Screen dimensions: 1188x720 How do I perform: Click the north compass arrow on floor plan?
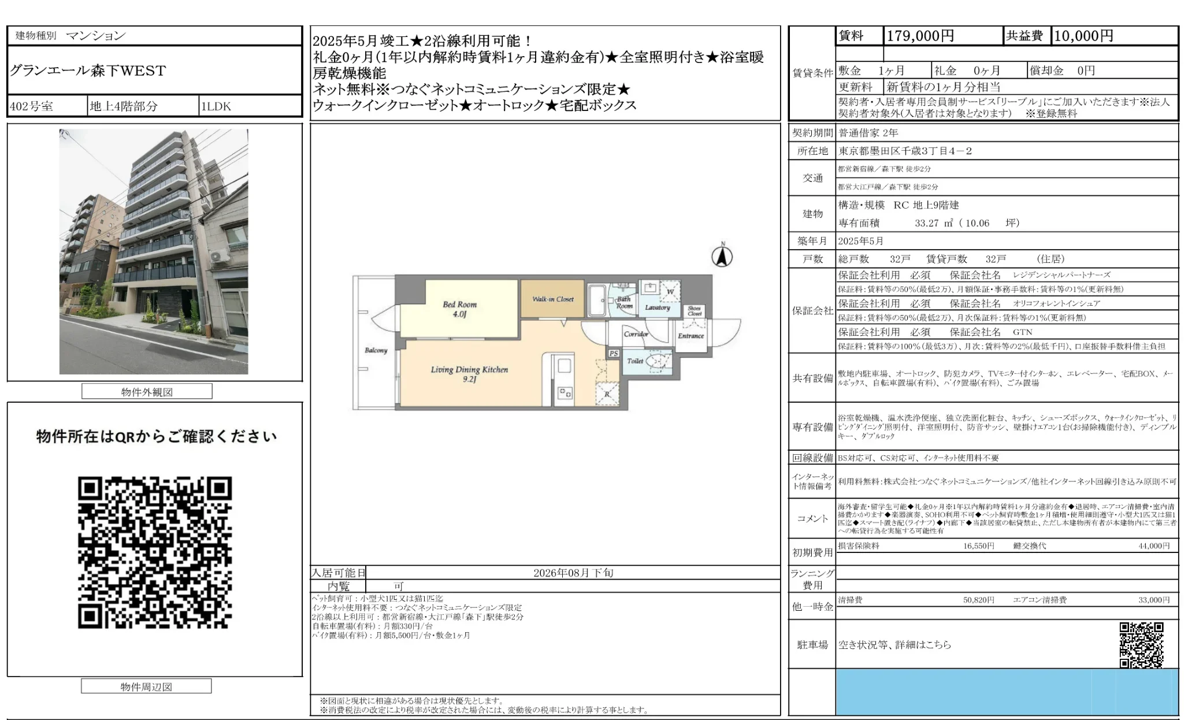[x=722, y=255]
